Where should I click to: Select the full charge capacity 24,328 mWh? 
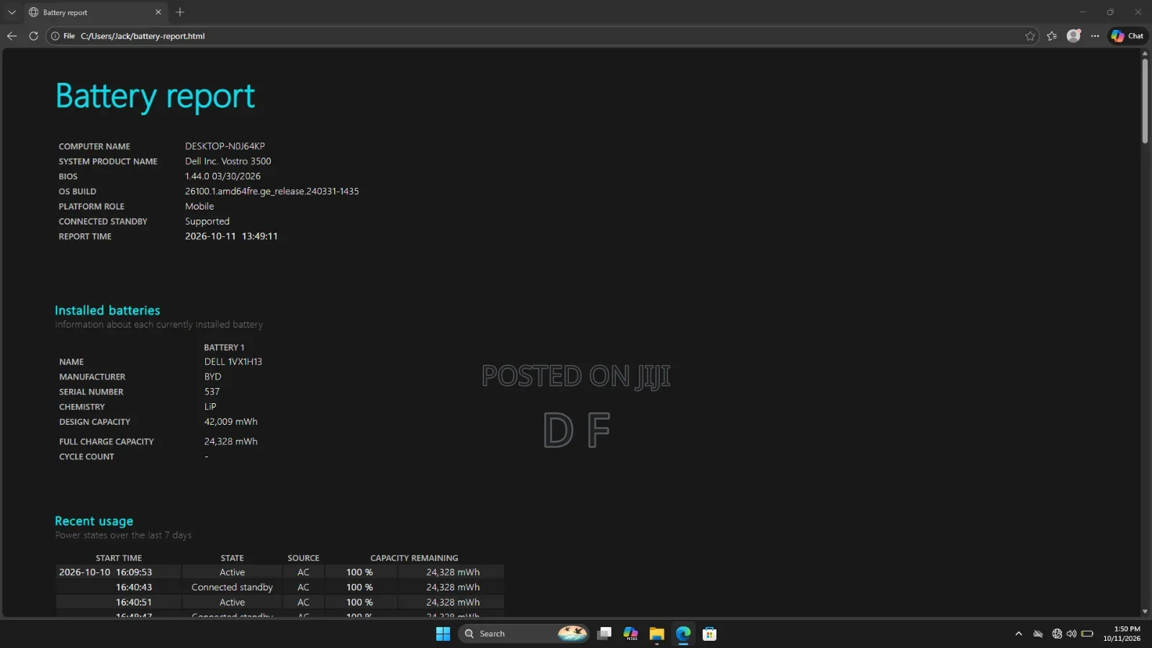coord(230,441)
